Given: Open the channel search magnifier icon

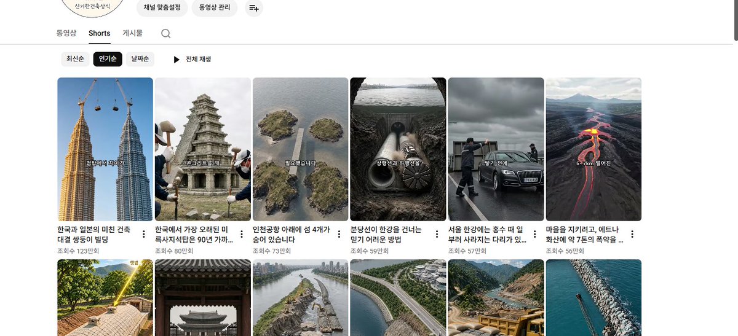Looking at the screenshot, I should tap(165, 33).
